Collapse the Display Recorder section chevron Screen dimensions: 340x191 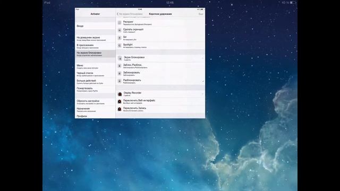[x=203, y=94]
